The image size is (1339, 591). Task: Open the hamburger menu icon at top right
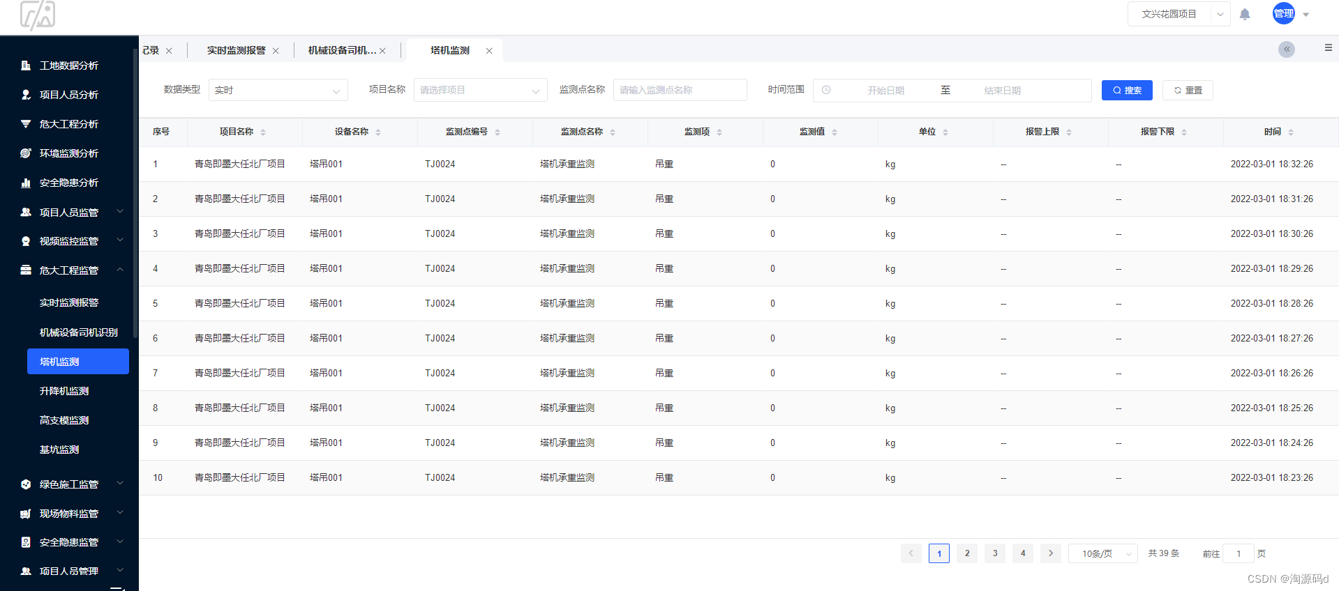(1329, 47)
